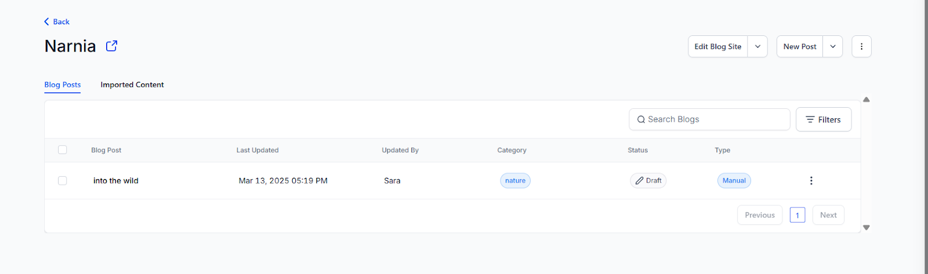Click the Edit Blog Site button
This screenshot has width=928, height=274.
pyautogui.click(x=717, y=46)
